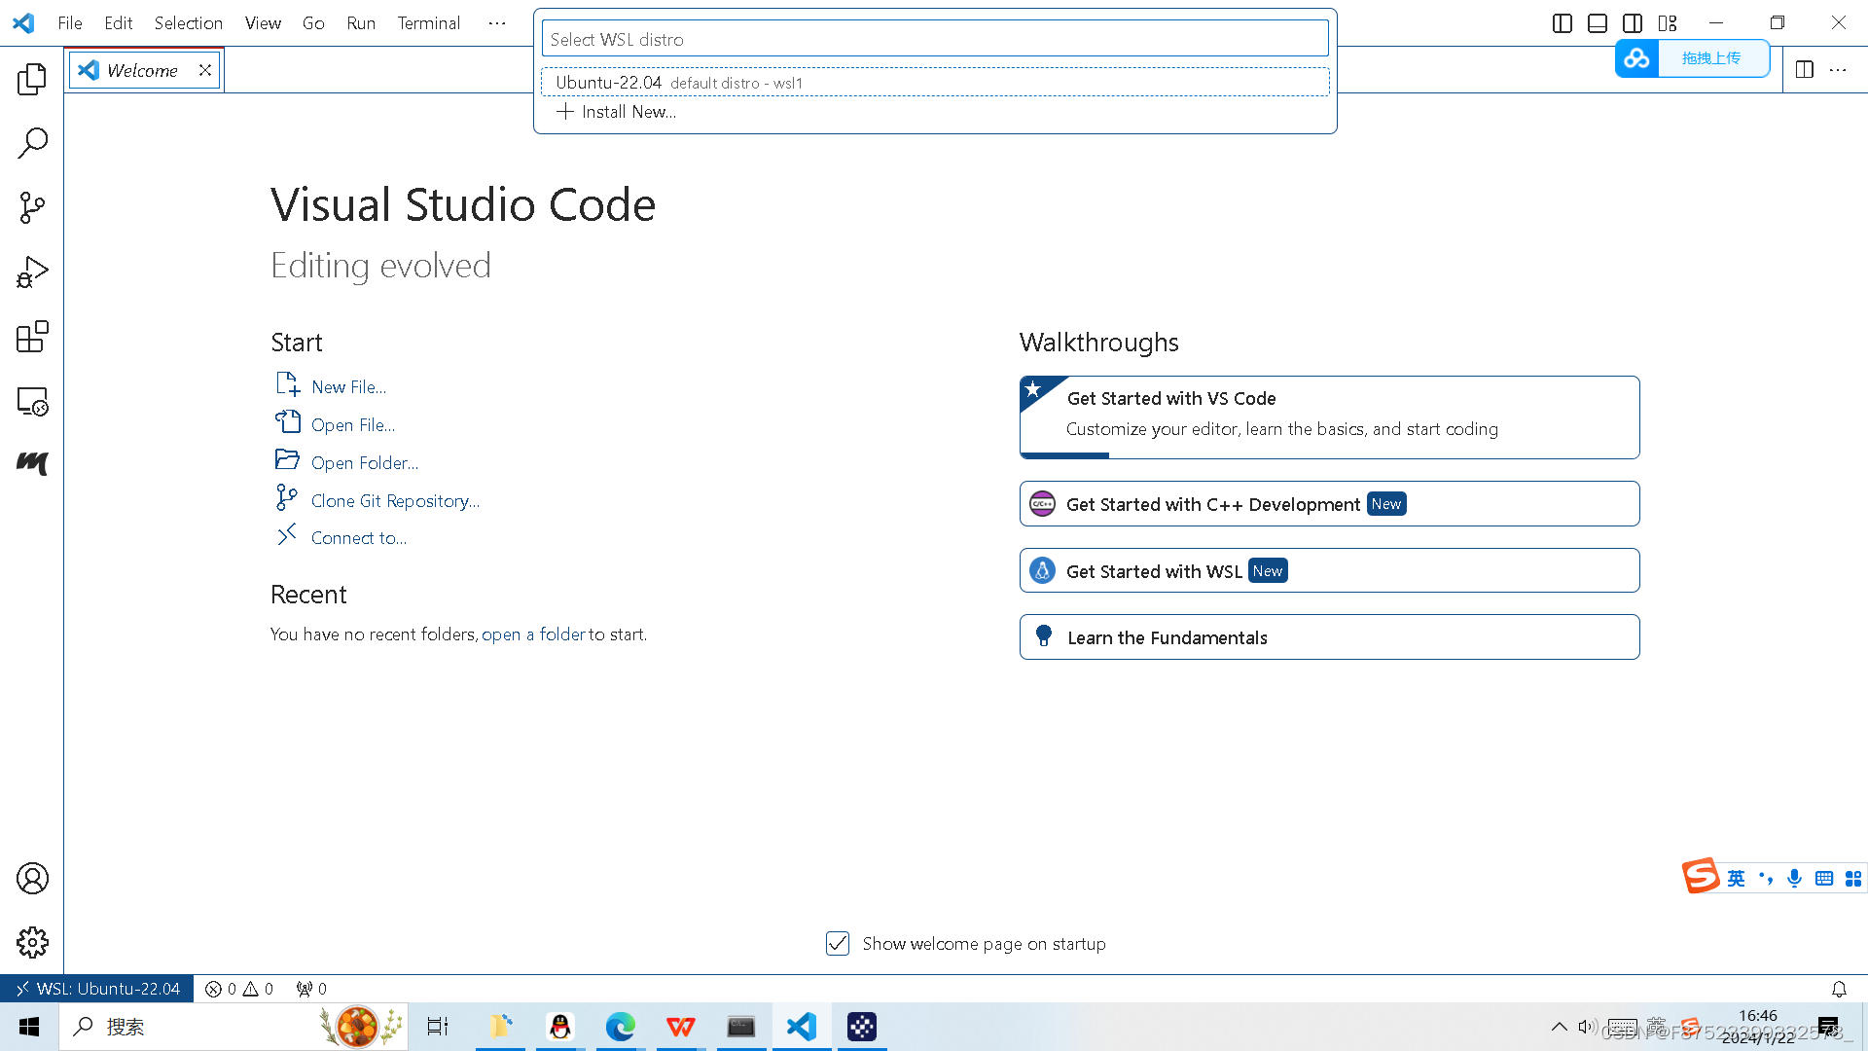Click the Sogou input method S icon
The image size is (1868, 1051).
[x=1701, y=876]
